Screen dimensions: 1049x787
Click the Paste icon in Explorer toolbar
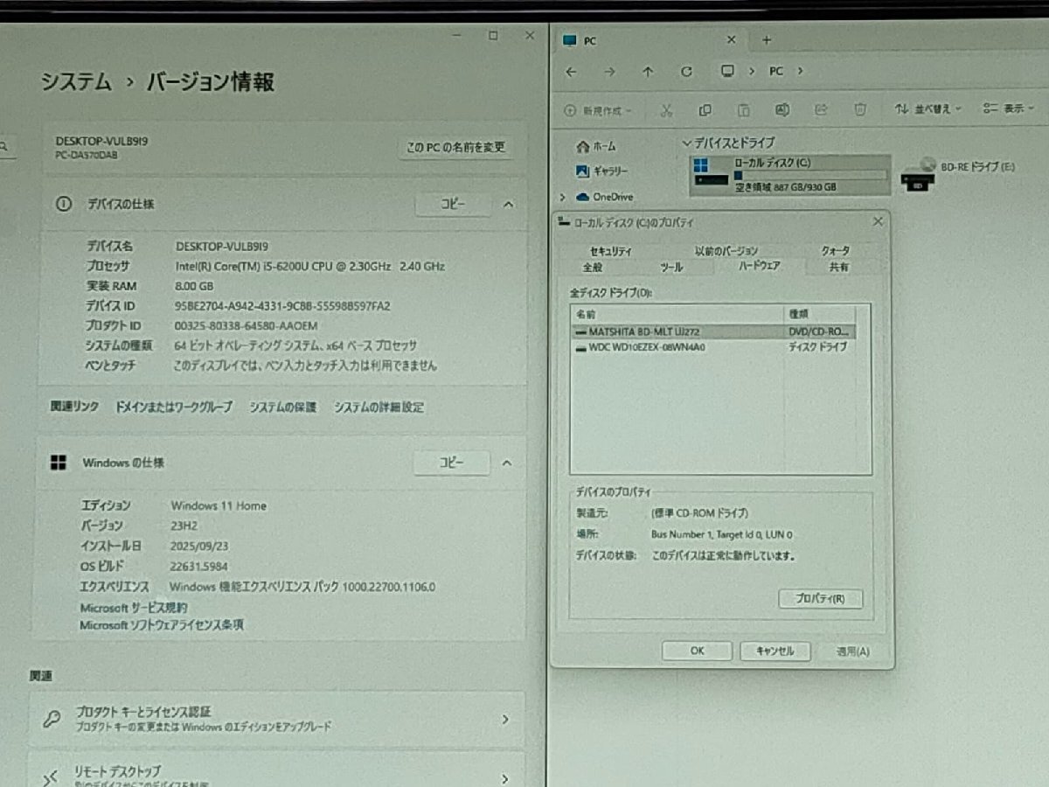(x=743, y=110)
